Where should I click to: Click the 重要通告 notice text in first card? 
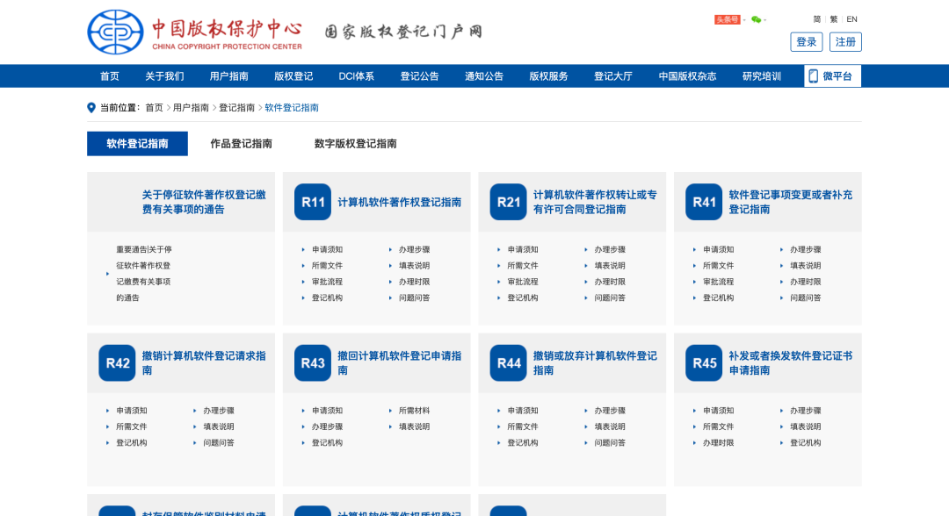tap(144, 274)
